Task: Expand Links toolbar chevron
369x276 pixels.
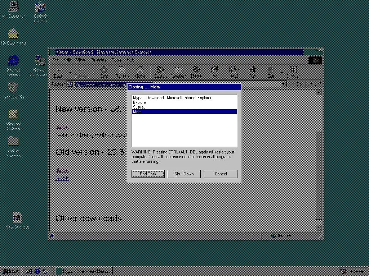Action: point(319,83)
